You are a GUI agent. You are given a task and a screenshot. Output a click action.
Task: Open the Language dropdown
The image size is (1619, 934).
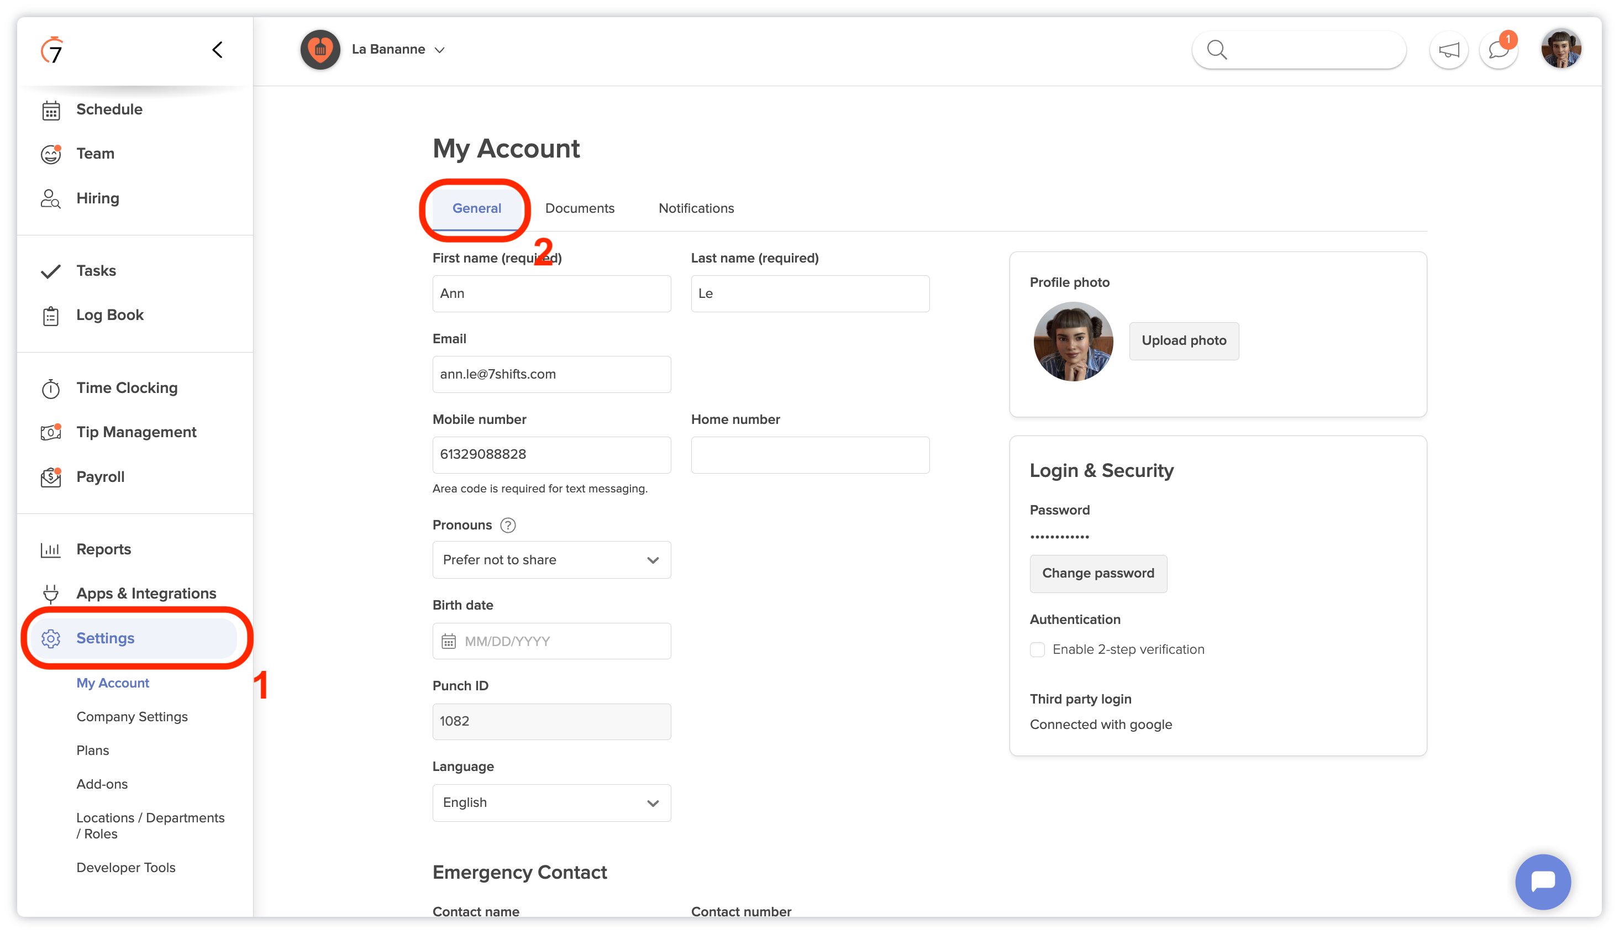click(551, 803)
